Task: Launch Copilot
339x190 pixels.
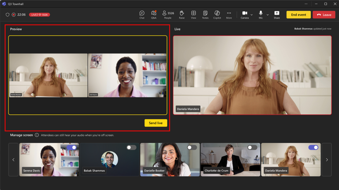Action: [217, 14]
